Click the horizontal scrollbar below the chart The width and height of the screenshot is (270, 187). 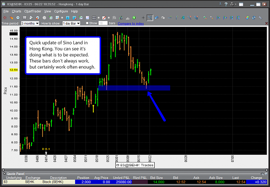[135, 170]
